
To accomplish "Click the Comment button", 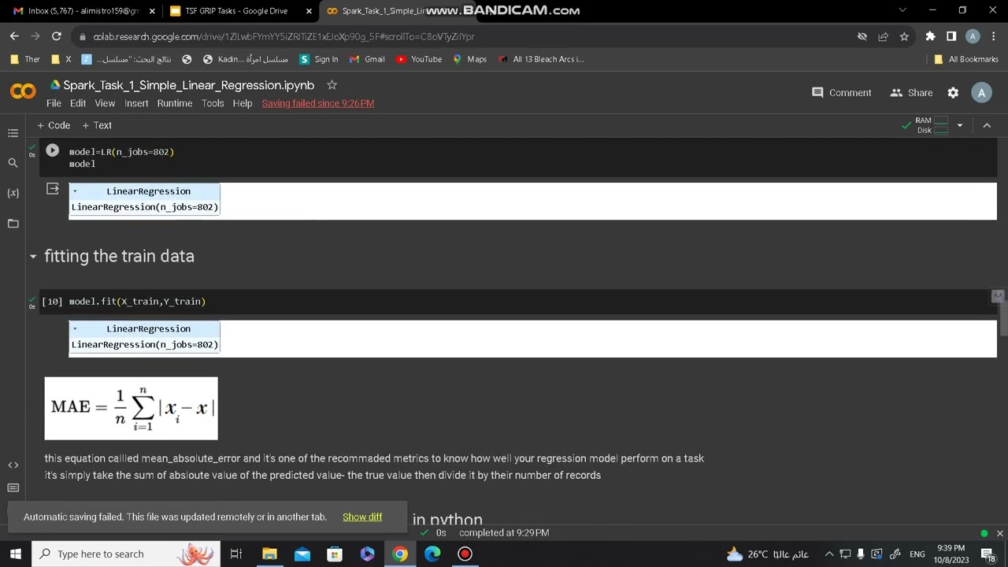I will click(x=841, y=93).
